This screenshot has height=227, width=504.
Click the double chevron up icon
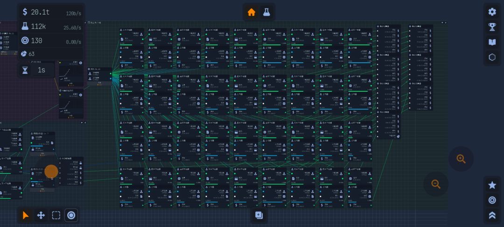[x=492, y=215]
